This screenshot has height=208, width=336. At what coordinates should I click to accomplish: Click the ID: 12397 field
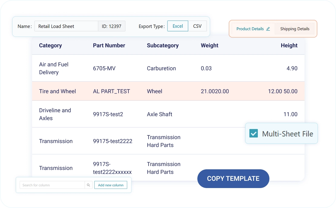pos(111,26)
